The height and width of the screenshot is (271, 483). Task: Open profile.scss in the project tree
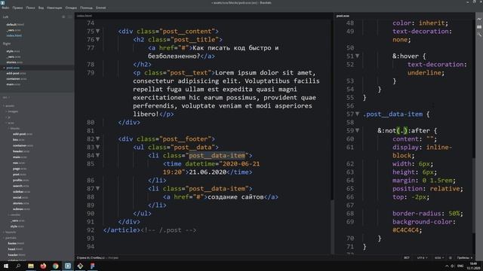[20, 180]
